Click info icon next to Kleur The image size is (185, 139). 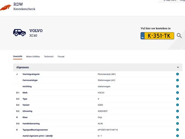[x=177, y=117]
